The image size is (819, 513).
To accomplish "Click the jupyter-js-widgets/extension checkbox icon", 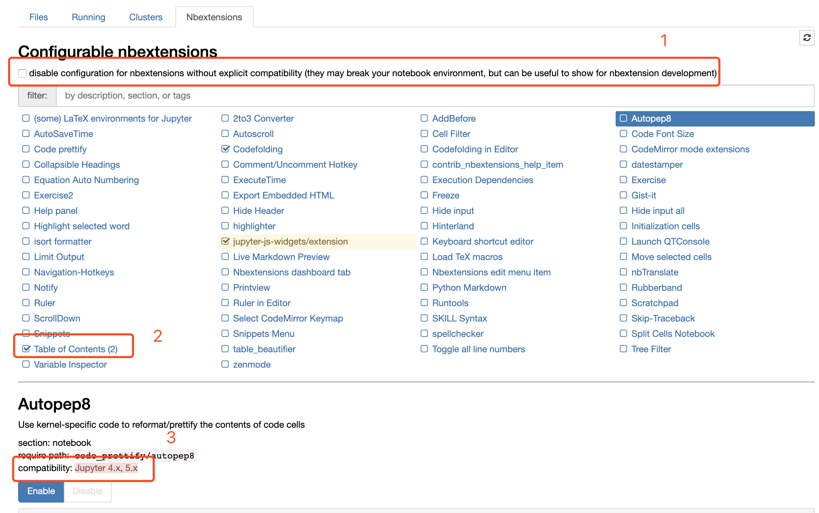I will tap(225, 241).
